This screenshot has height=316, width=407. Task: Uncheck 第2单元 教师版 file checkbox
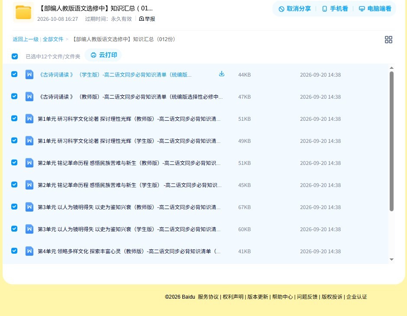(14, 162)
